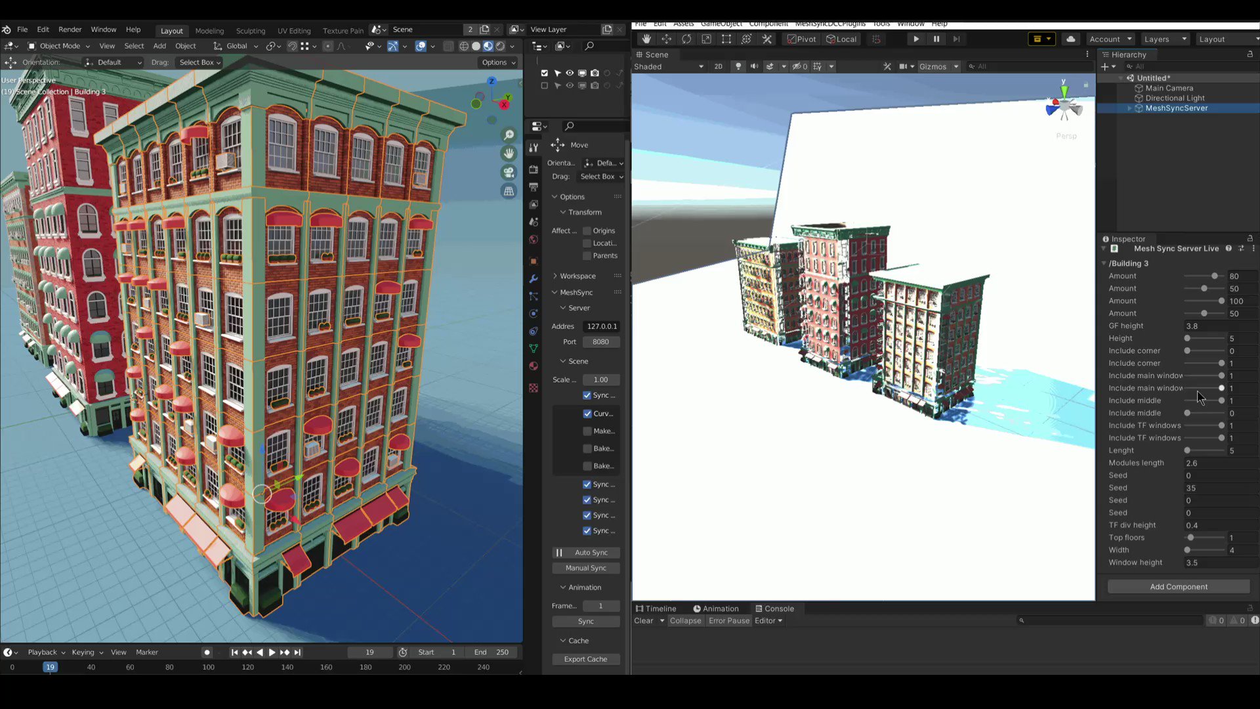The image size is (1260, 709).
Task: Click the Port field showing 8080
Action: (600, 341)
